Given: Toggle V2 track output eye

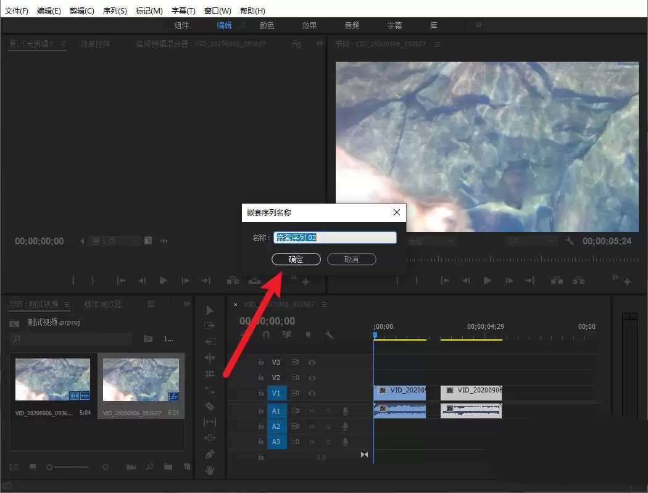Looking at the screenshot, I should coord(312,378).
